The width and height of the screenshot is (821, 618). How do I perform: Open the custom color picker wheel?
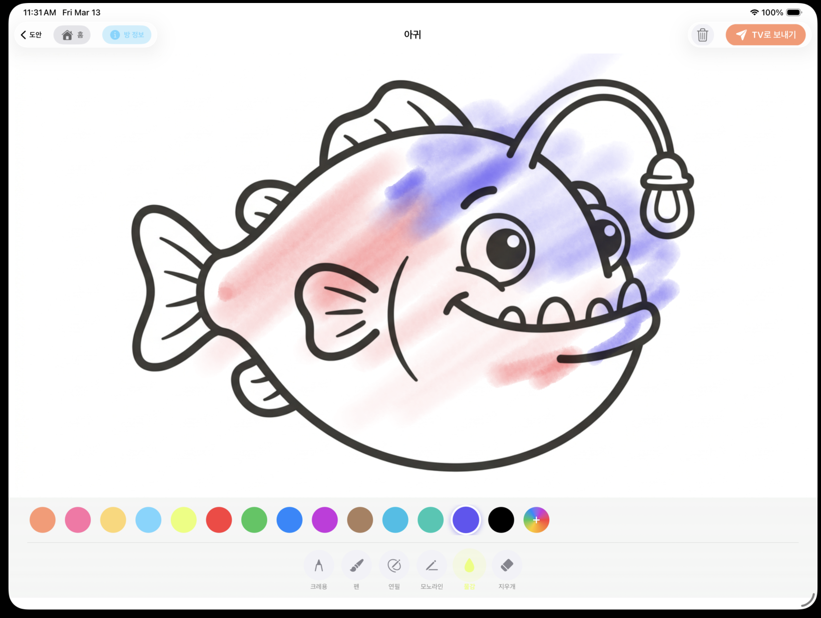[536, 520]
